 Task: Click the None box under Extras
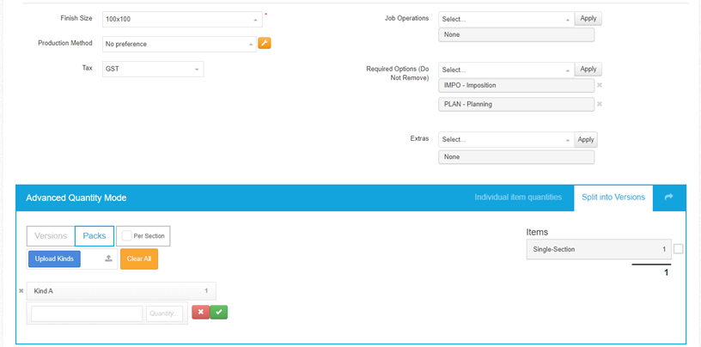click(x=516, y=157)
